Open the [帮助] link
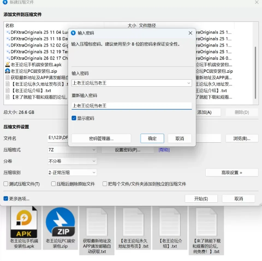262x261 pixels. [x=164, y=150]
